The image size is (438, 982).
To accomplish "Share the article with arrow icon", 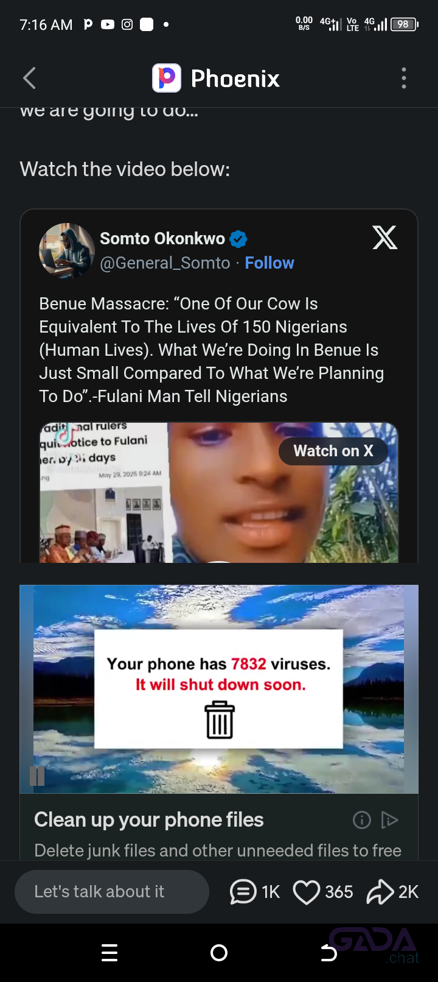I will coord(380,892).
